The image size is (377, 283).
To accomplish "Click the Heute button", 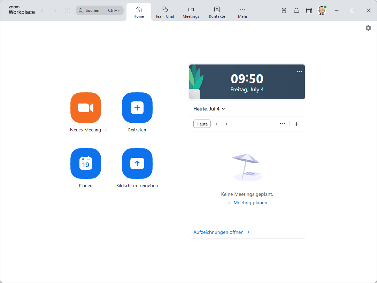I will point(202,124).
